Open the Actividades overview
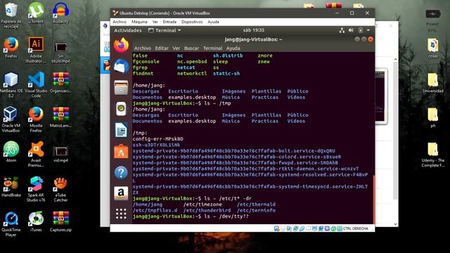Viewport: 450px width, 253px height. tap(128, 30)
